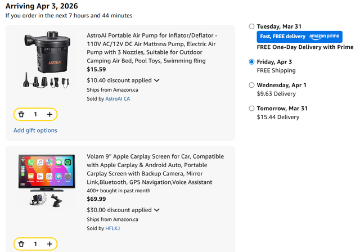
Task: Click the quantity number in the Volam stepper
Action: [35, 244]
